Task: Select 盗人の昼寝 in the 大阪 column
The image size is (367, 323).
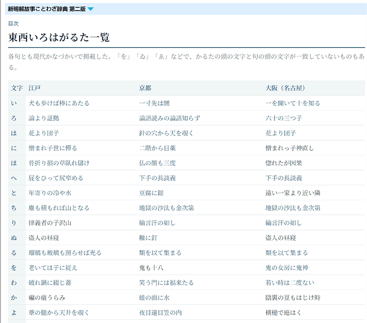Action: (281, 238)
